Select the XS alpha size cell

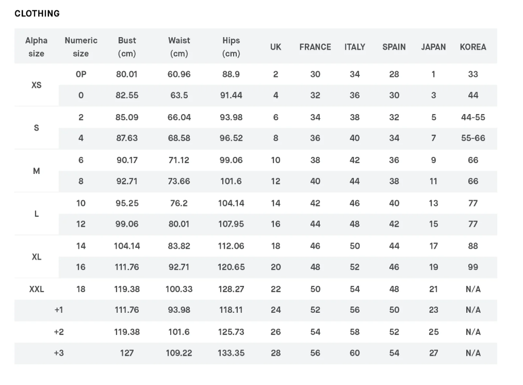36,85
